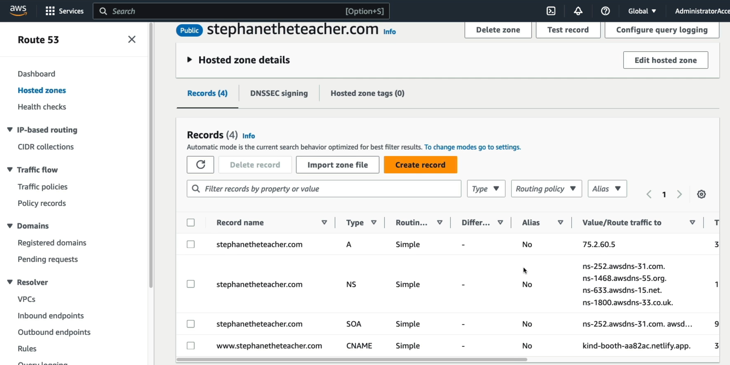This screenshot has width=730, height=365.
Task: Select the SOA record checkbox
Action: (190, 324)
